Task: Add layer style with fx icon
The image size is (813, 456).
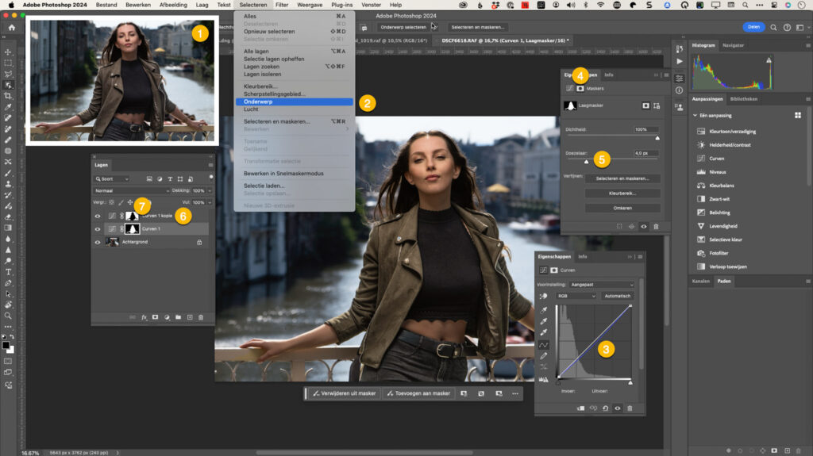Action: 144,317
